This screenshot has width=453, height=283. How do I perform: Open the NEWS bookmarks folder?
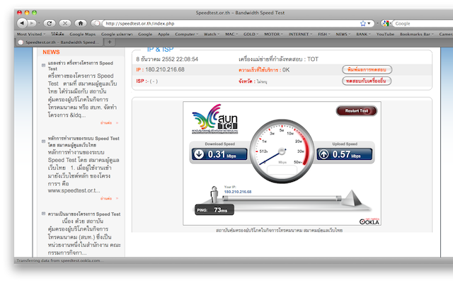[x=343, y=34]
